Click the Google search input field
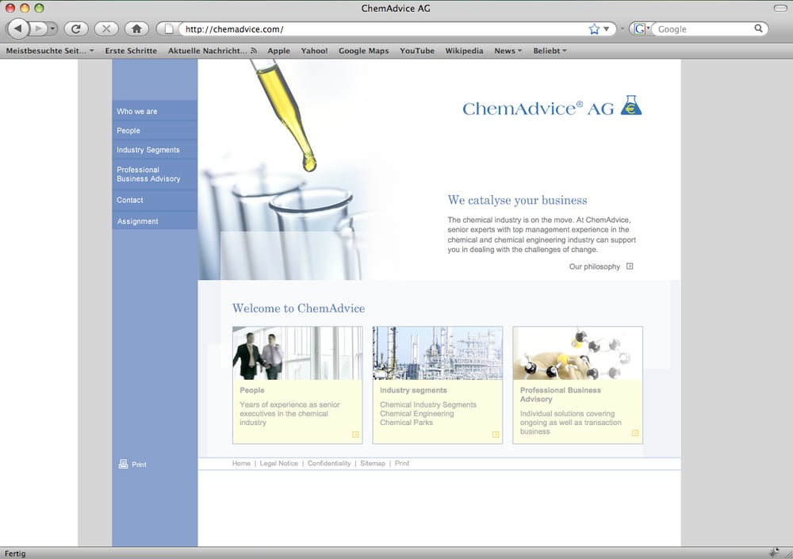Image resolution: width=793 pixels, height=559 pixels. (704, 29)
